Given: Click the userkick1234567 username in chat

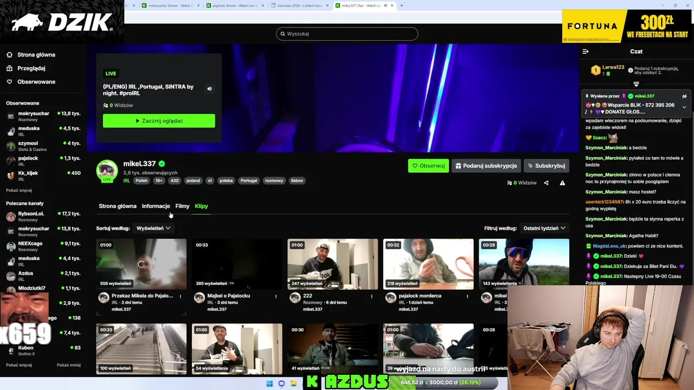Looking at the screenshot, I should pyautogui.click(x=605, y=202).
